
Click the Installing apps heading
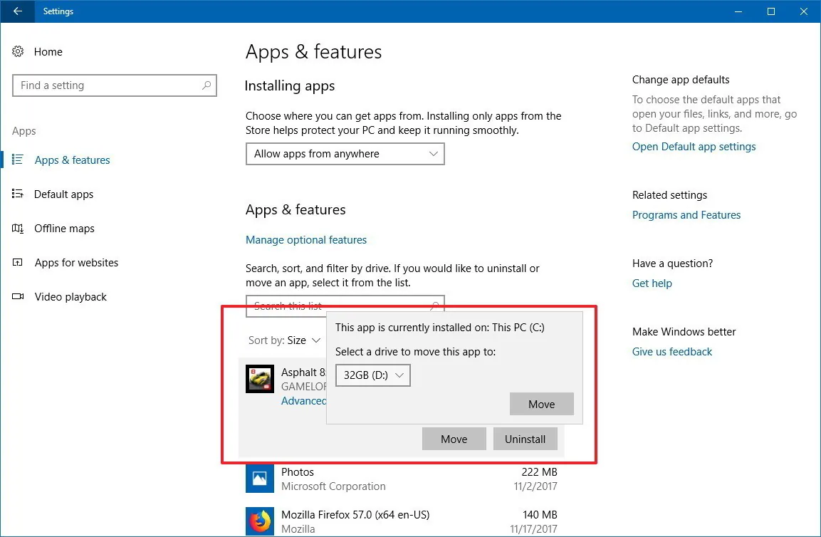click(290, 86)
